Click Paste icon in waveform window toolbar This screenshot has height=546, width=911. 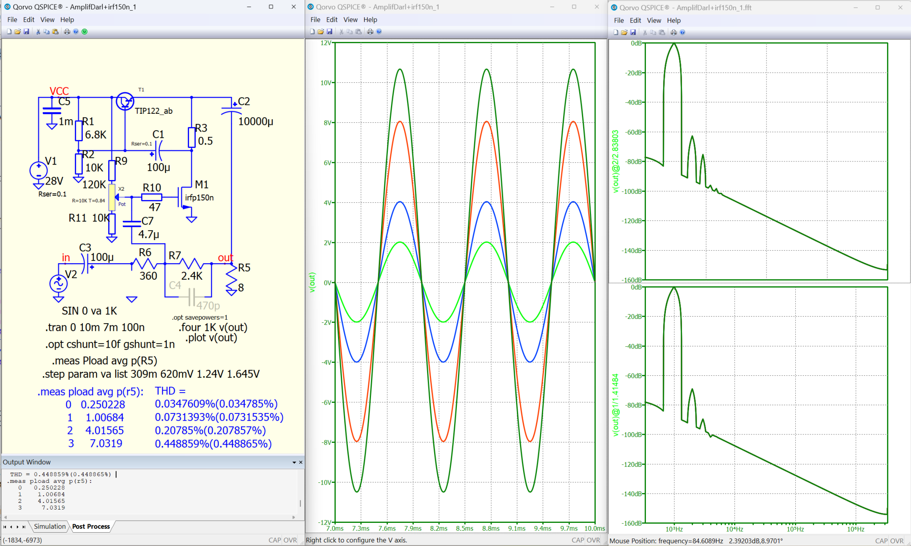tap(359, 32)
